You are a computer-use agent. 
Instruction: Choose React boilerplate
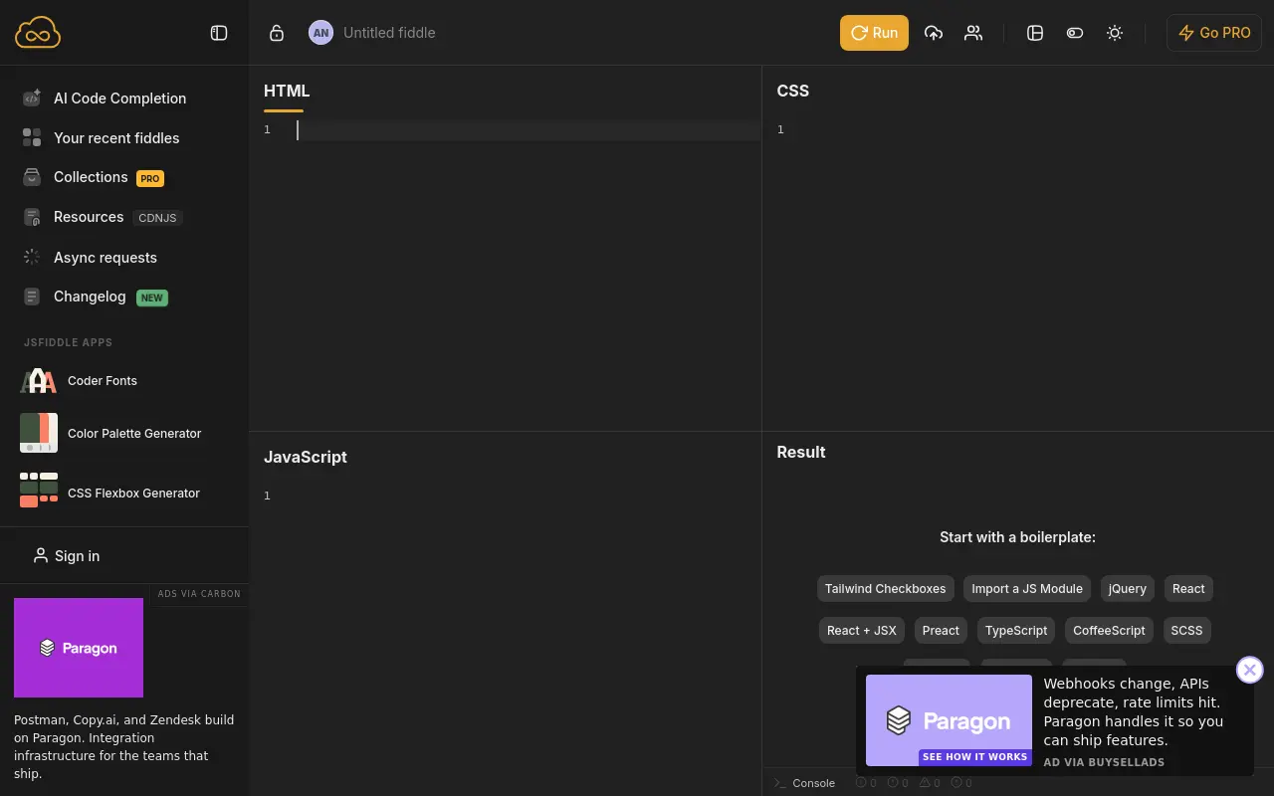click(1188, 589)
